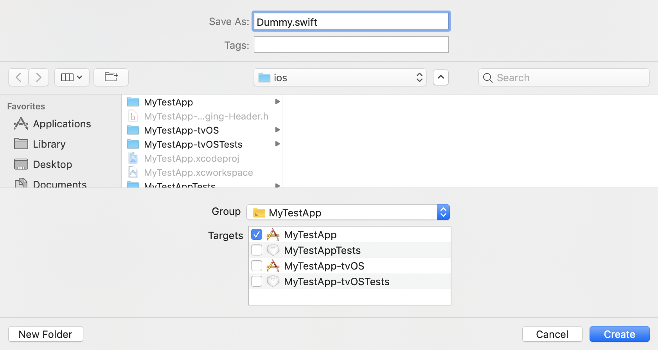Click the Applications icon in Favorites

point(21,124)
